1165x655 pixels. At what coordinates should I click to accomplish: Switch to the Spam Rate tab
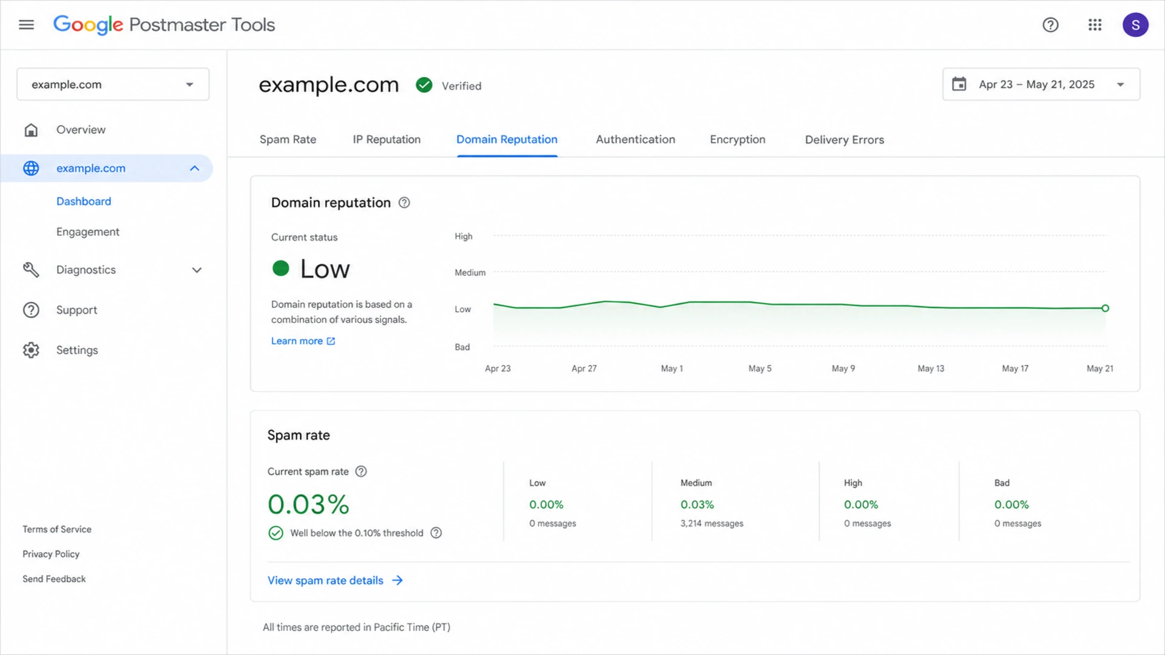288,139
